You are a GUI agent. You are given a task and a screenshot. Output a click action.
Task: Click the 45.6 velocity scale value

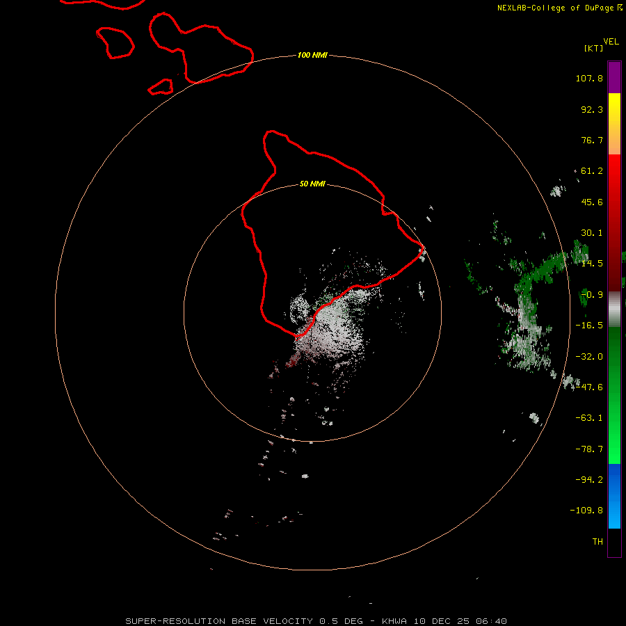pos(592,202)
